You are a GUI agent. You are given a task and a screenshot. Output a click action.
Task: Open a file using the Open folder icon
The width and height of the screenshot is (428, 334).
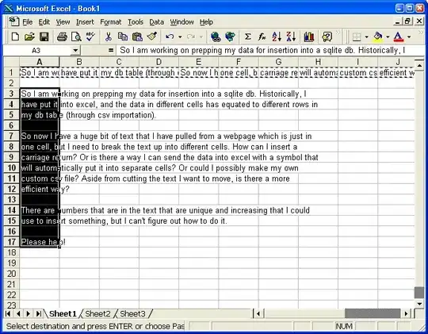[29, 36]
